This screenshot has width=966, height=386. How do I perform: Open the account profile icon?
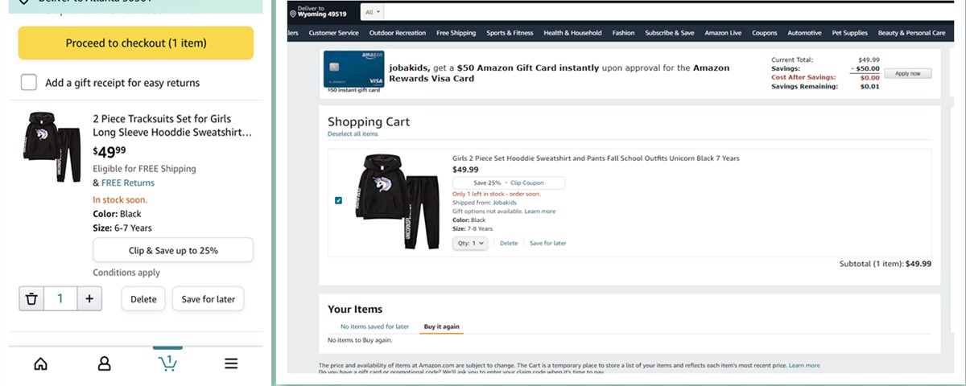[x=104, y=363]
